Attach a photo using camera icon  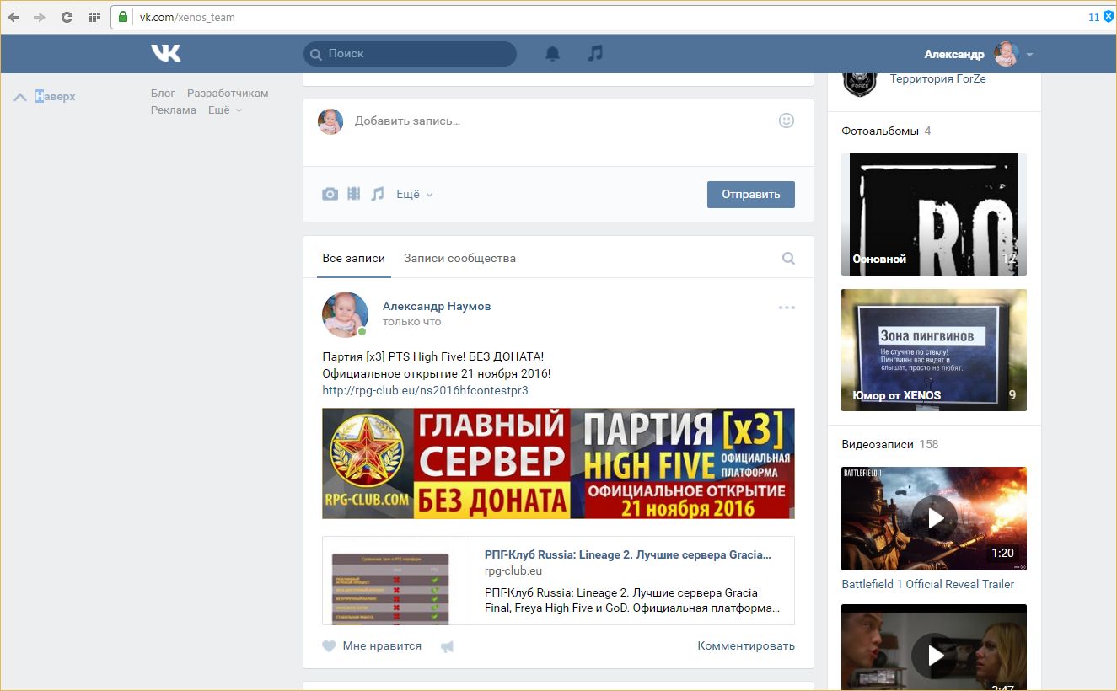[x=330, y=195]
